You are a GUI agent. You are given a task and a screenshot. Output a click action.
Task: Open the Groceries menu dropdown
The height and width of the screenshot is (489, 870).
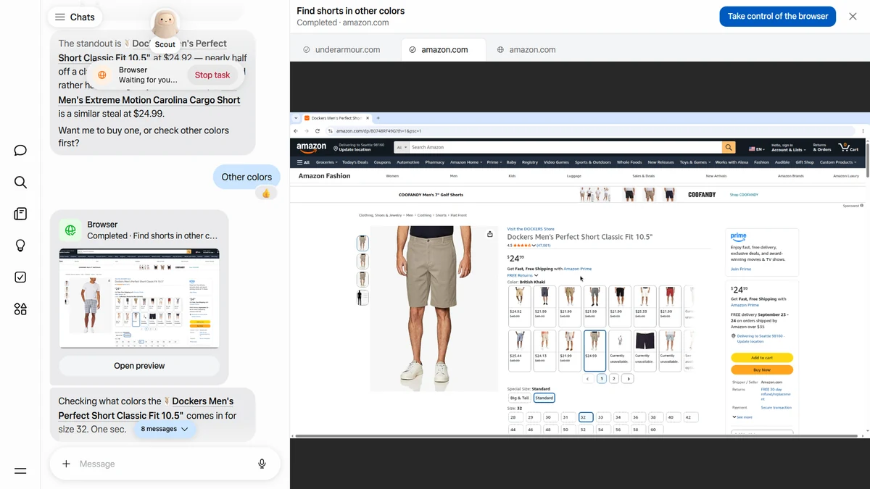[326, 162]
